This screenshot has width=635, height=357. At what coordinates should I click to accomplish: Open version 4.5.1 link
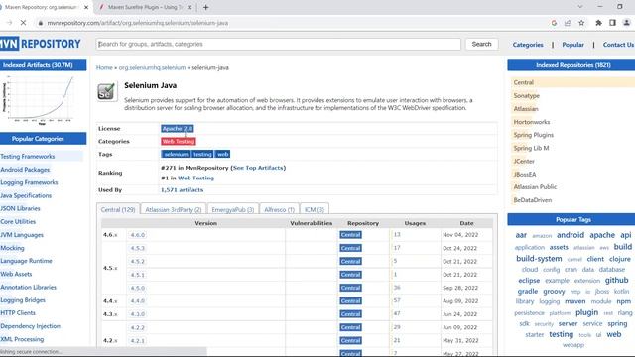point(138,275)
